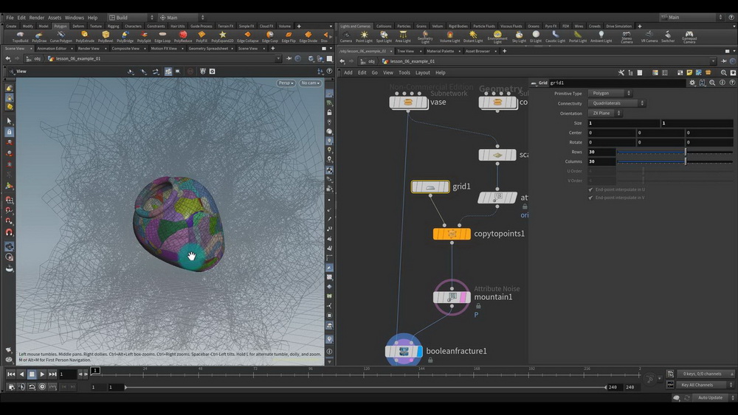Select the vase subnetwork node
Viewport: 738px width, 415px height.
click(x=409, y=102)
